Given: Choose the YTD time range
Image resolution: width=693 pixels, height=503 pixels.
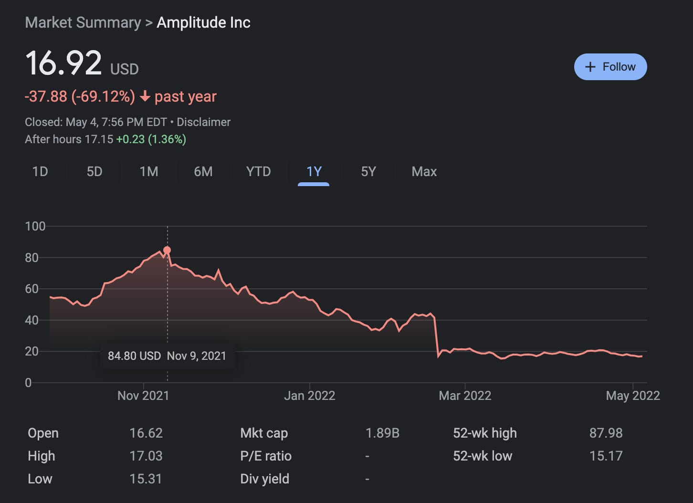Looking at the screenshot, I should pos(258,172).
